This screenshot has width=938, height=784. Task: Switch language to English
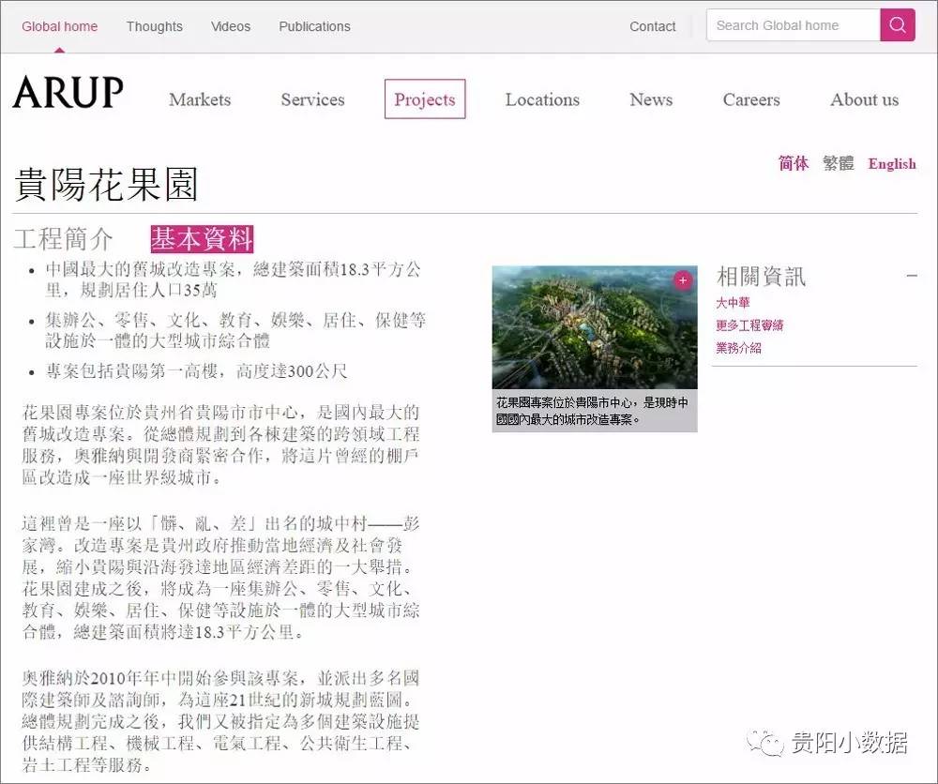(891, 163)
